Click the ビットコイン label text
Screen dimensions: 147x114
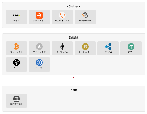click(x=16, y=52)
